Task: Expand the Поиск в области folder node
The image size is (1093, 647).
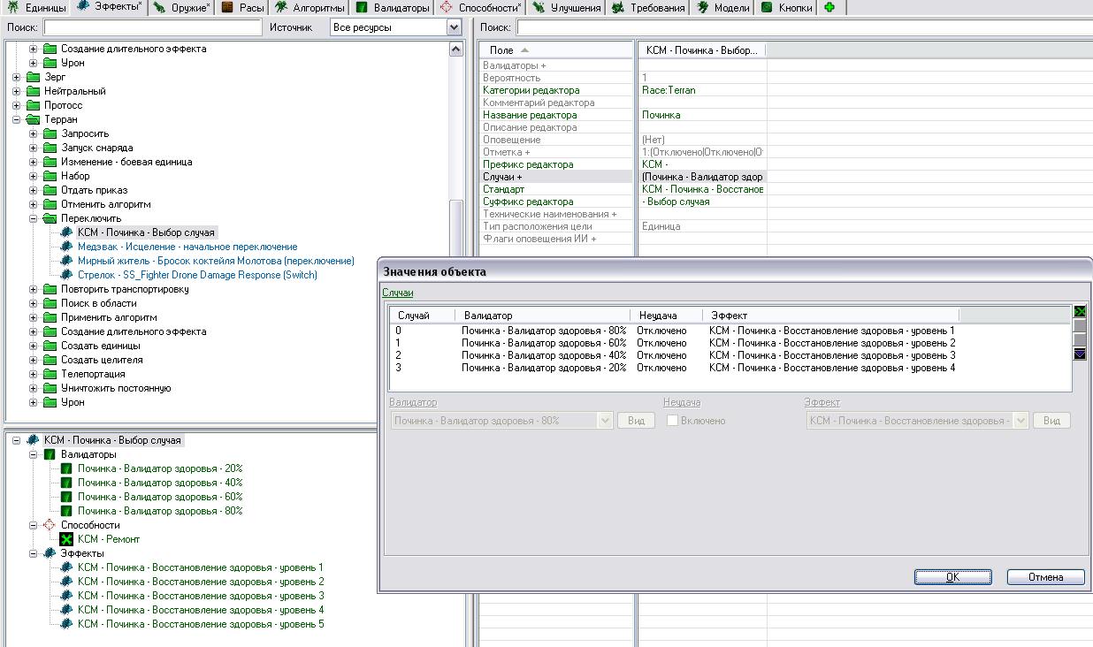Action: [x=34, y=303]
